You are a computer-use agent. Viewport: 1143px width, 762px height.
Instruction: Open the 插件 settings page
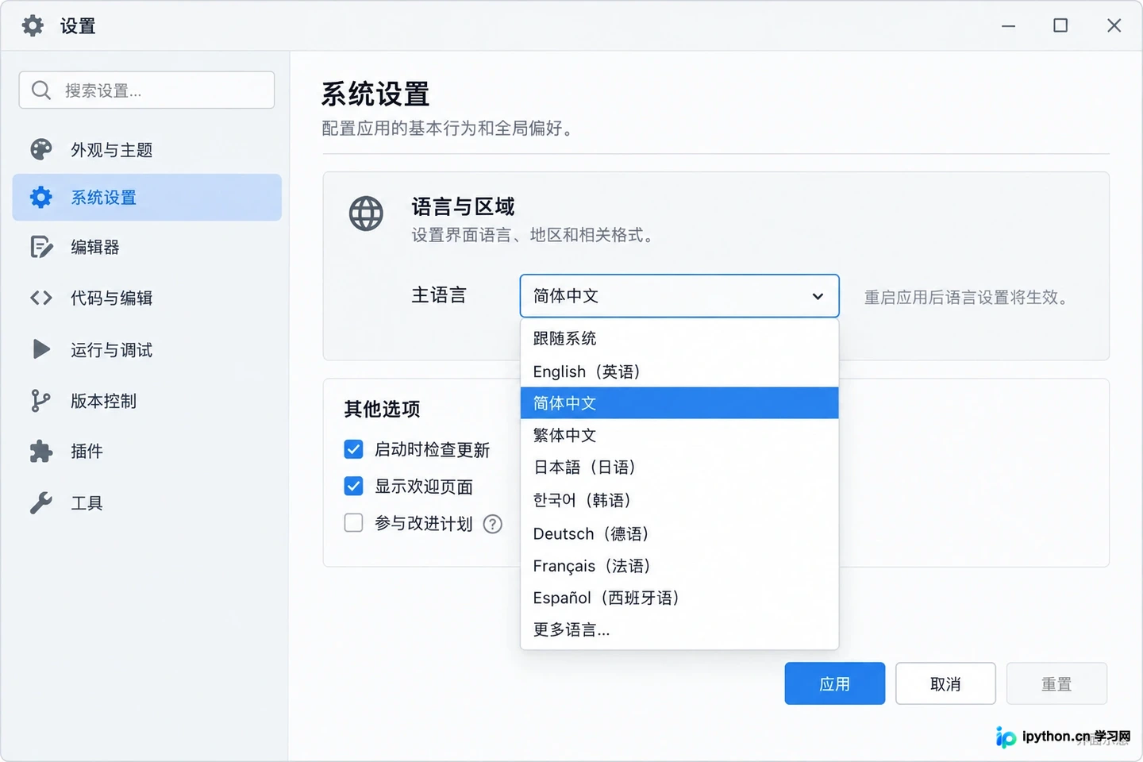(147, 451)
